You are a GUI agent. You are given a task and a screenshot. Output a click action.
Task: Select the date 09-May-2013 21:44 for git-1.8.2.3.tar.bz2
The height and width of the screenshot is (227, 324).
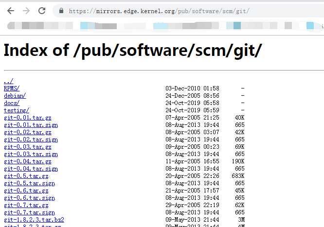click(x=192, y=220)
